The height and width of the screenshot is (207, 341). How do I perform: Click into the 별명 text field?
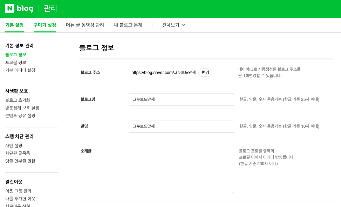click(x=182, y=126)
